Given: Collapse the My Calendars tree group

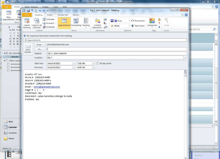Looking at the screenshot, I should click(4, 53).
